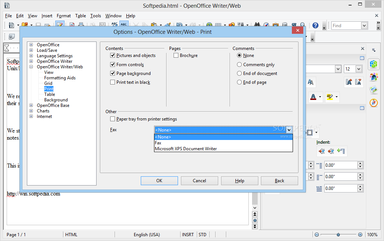This screenshot has height=241, width=384.
Task: Expand the Load/Save tree node
Action: coord(31,50)
